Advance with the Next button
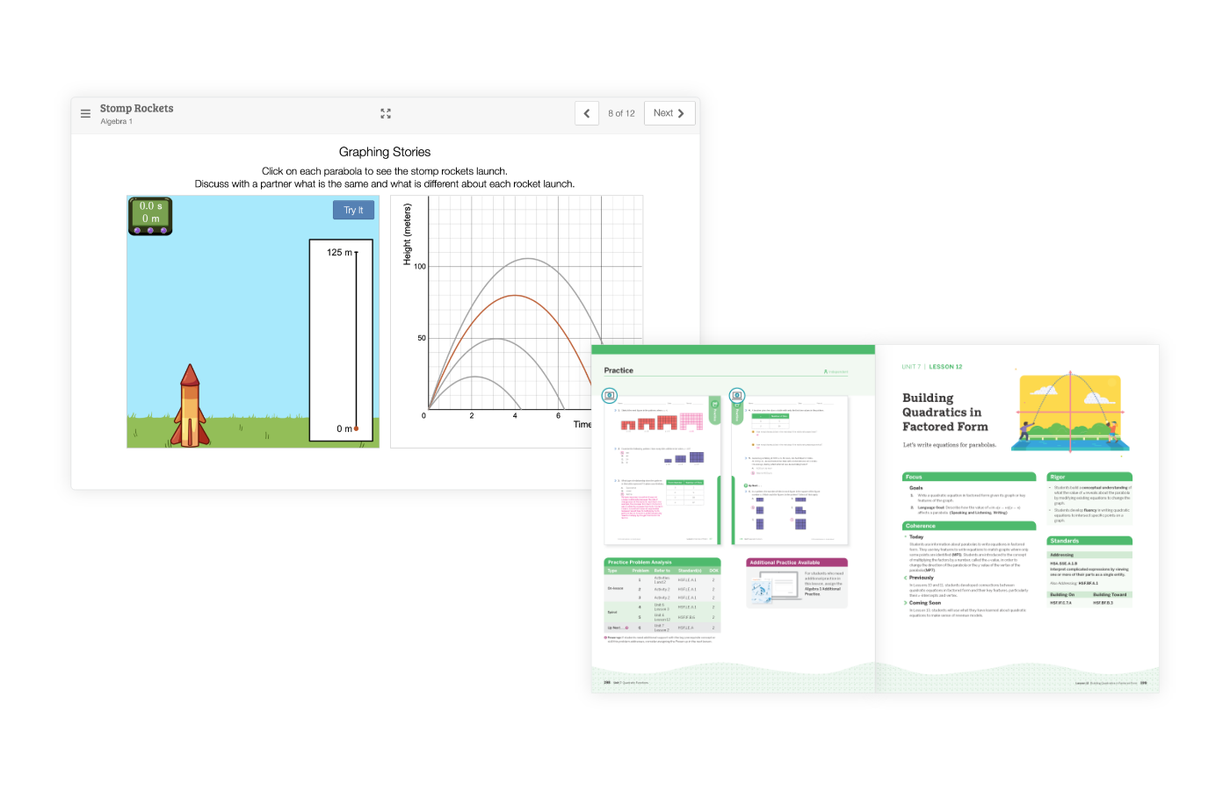Image resolution: width=1230 pixels, height=790 pixels. point(669,112)
